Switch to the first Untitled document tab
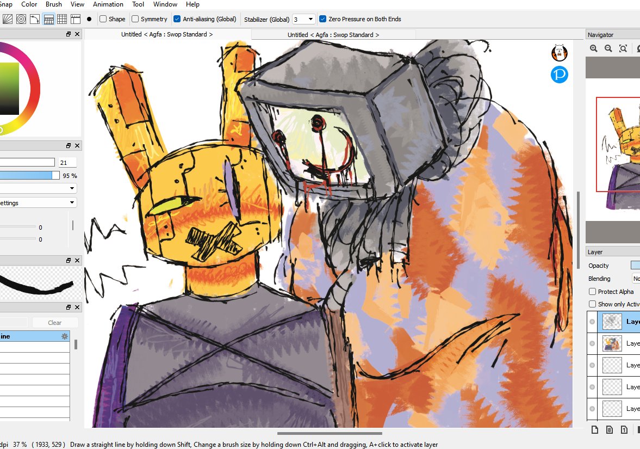The width and height of the screenshot is (640, 449). point(167,34)
